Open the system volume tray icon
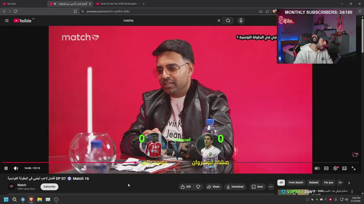The image size is (364, 204). [x=346, y=199]
